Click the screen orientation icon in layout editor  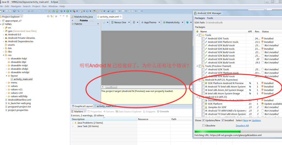coord(134,23)
